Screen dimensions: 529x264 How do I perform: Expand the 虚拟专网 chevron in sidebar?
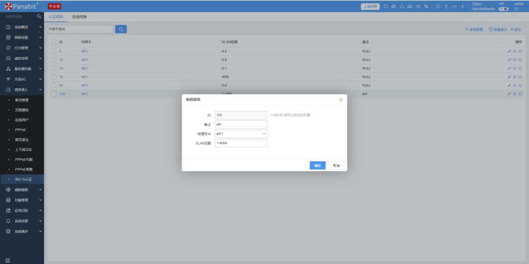41,58
